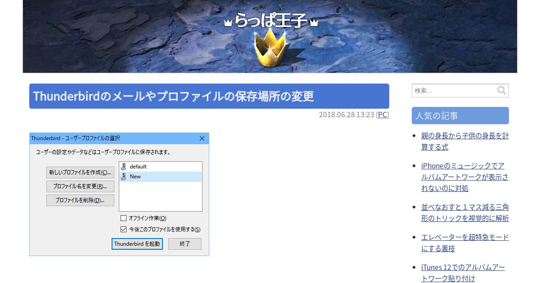Click the 人気の記事 sidebar heading
Screen dimensions: 540x283
tap(460, 115)
